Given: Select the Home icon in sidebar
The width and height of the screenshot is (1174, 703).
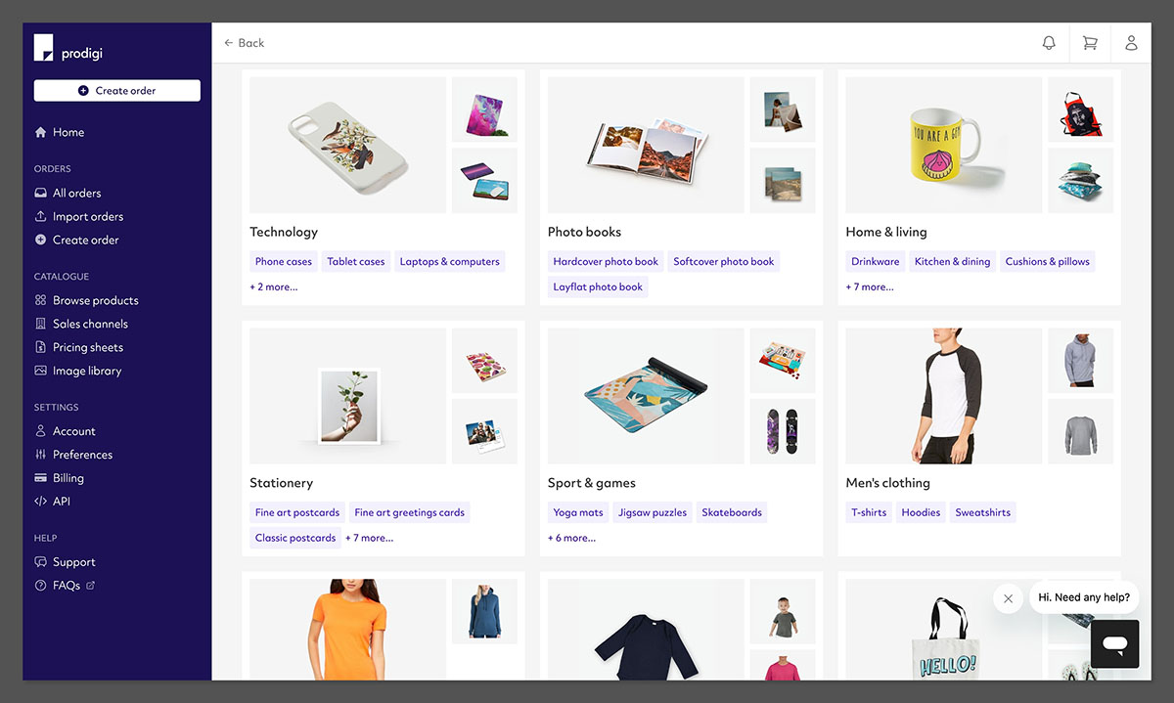Looking at the screenshot, I should (39, 131).
